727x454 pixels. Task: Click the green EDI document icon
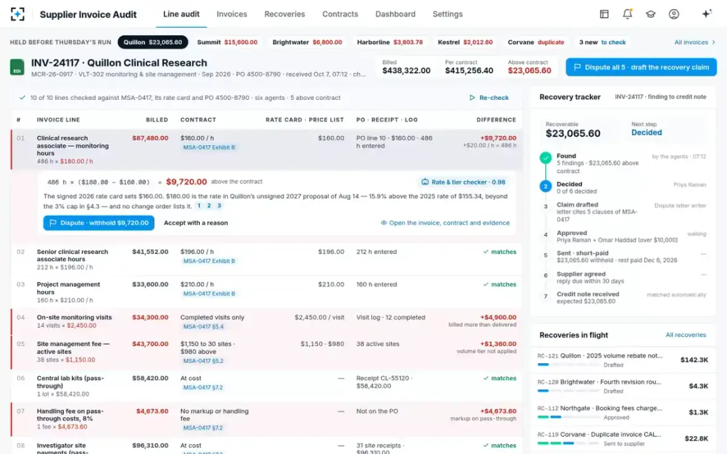coord(18,67)
